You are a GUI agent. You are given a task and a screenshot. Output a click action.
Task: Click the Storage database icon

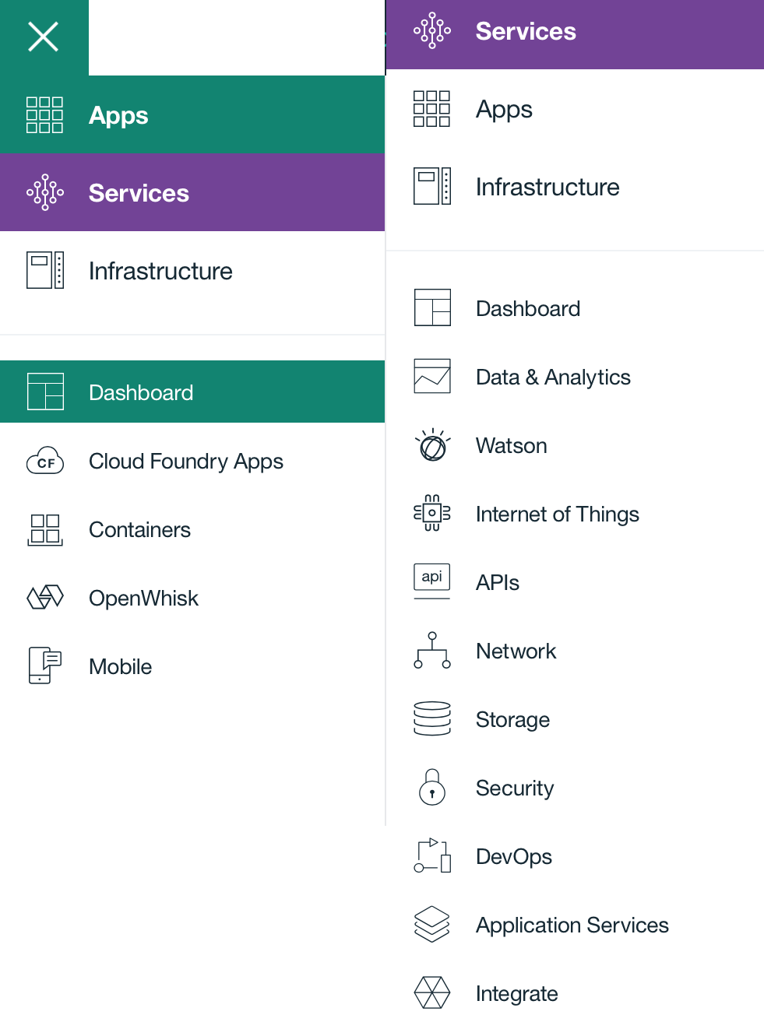[x=432, y=719]
